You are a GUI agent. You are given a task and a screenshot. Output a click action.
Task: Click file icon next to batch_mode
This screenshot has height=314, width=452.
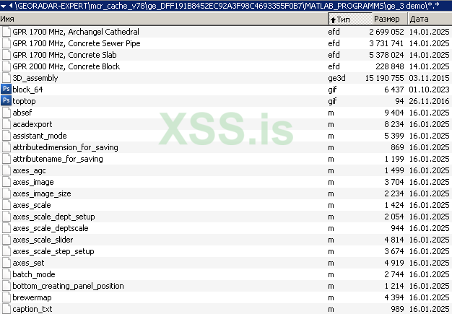coord(6,274)
